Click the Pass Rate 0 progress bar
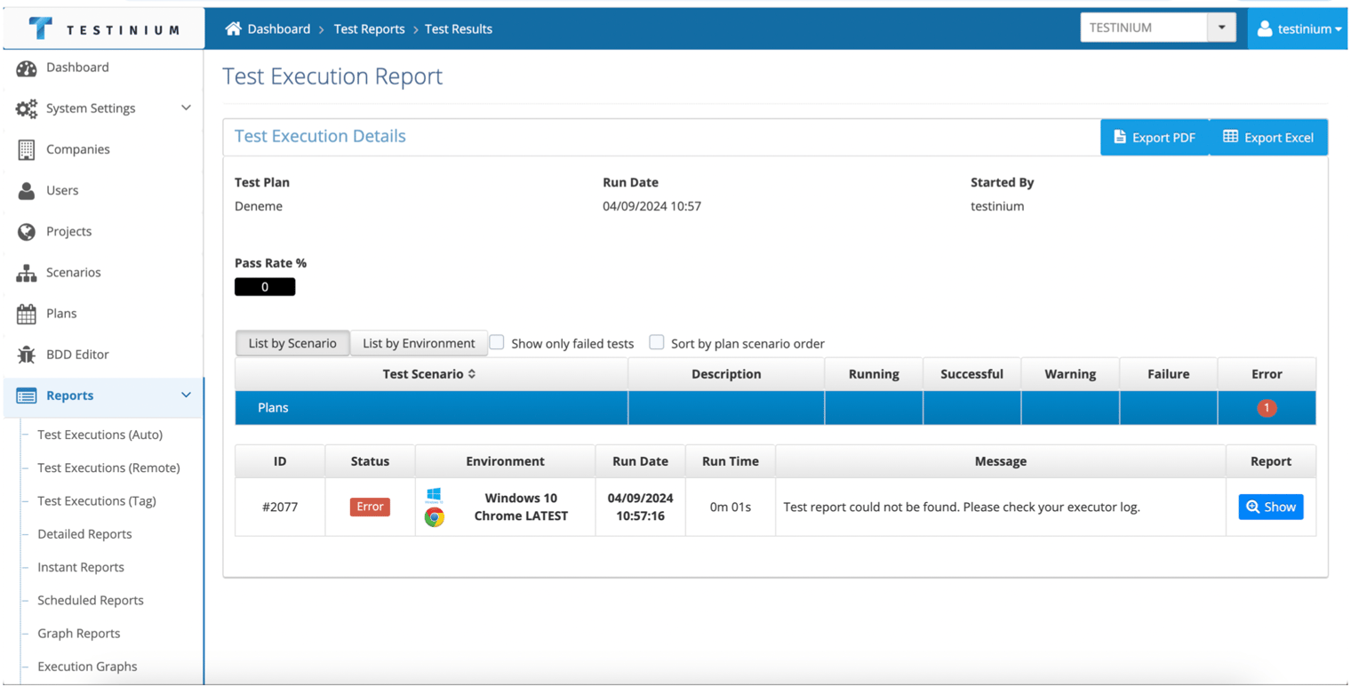 (265, 287)
